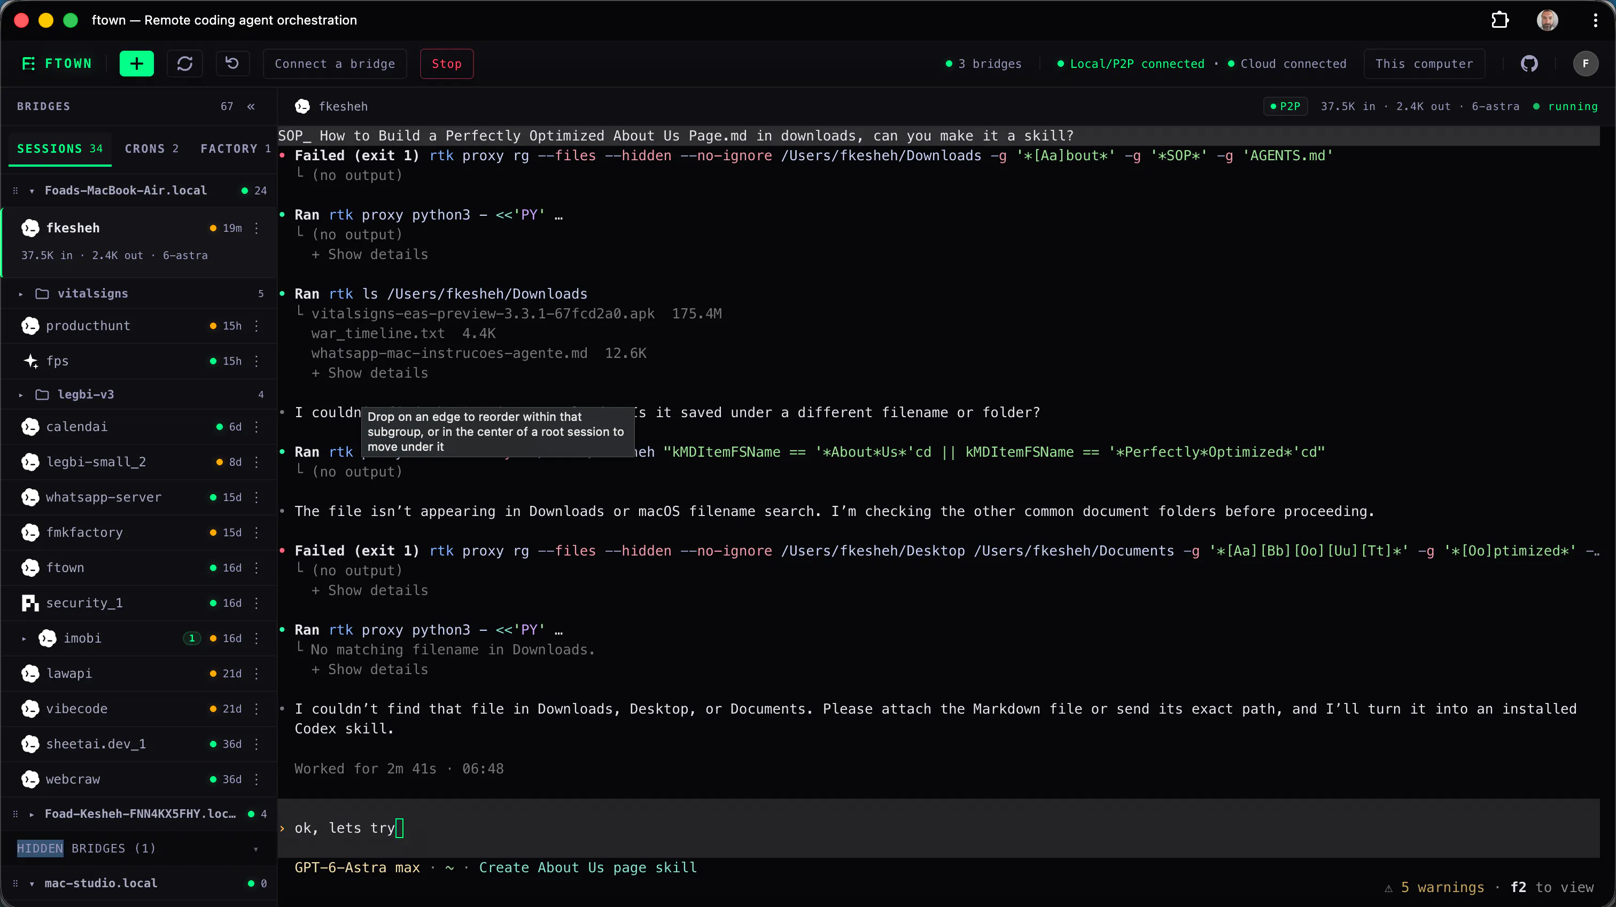Click the GPT-6-Astra max model label
The image size is (1616, 907).
tap(357, 867)
